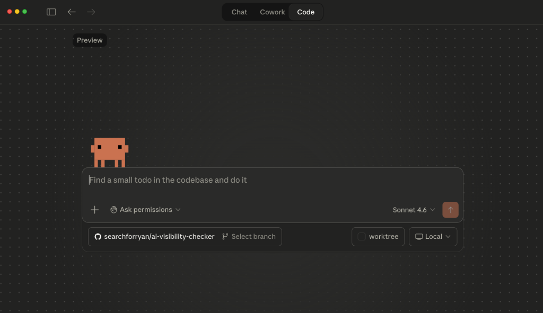This screenshot has width=543, height=313.
Task: Switch to the Cowork tab
Action: 273,12
